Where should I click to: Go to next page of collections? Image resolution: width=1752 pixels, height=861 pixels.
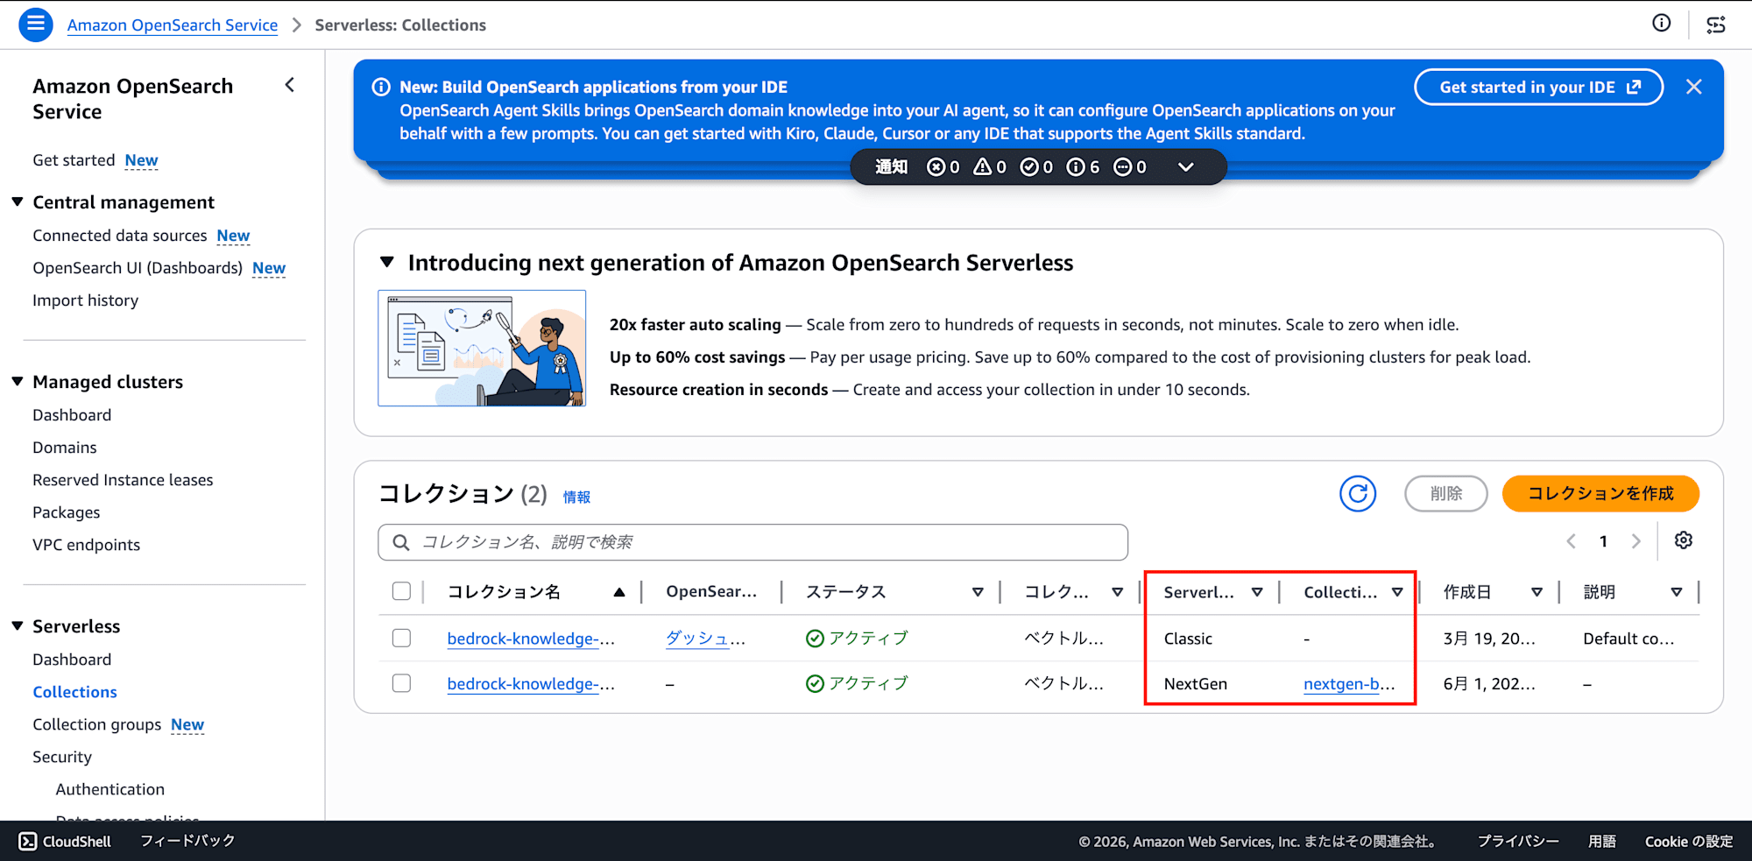(1635, 541)
